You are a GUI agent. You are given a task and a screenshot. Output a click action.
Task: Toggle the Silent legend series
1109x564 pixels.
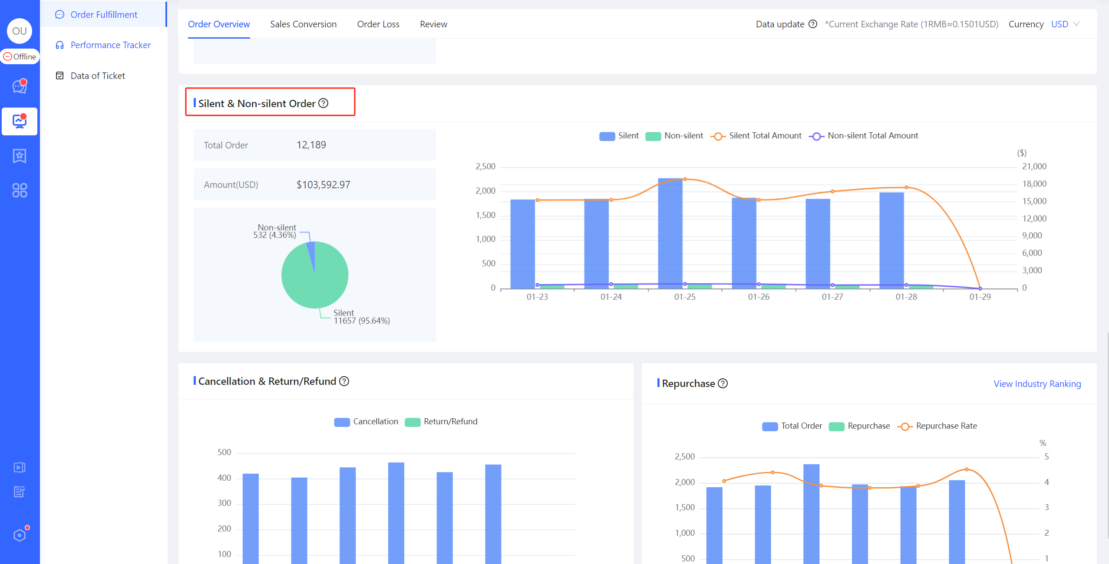pyautogui.click(x=619, y=136)
